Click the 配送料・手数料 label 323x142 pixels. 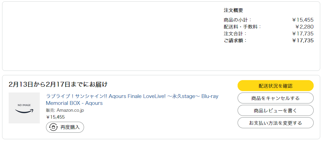(x=242, y=27)
